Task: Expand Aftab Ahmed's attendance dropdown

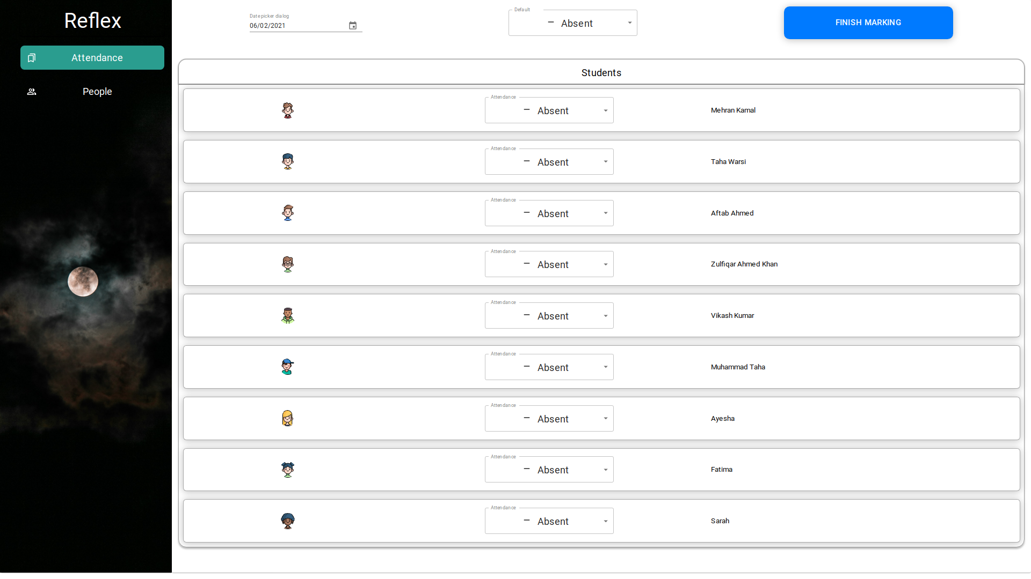Action: 549,213
